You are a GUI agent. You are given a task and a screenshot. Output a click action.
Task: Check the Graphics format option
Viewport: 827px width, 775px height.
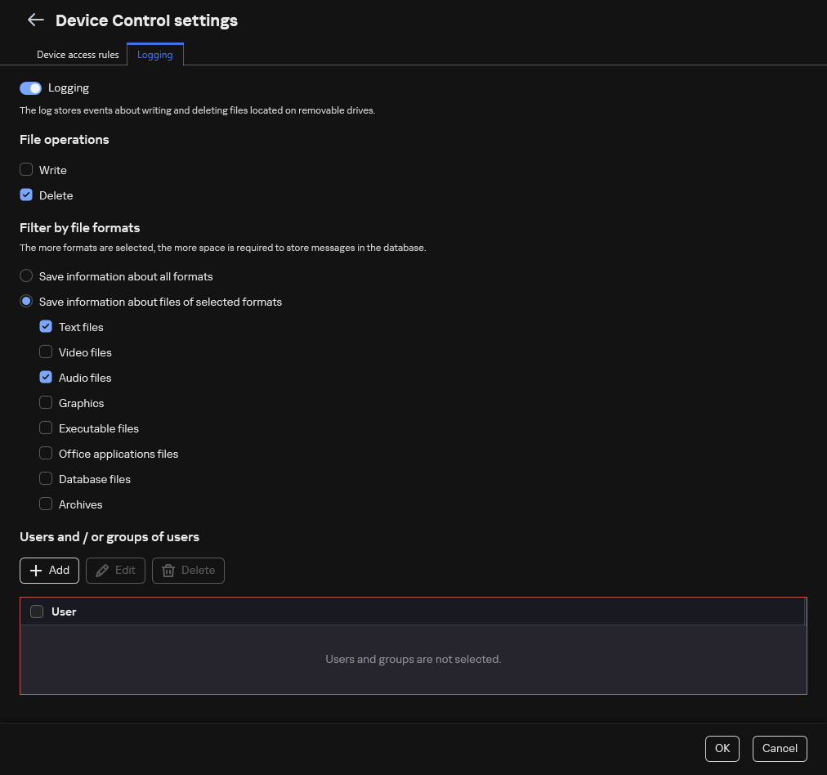(x=46, y=402)
